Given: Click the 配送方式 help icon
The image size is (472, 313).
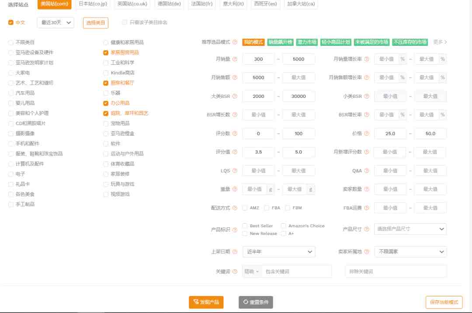Looking at the screenshot, I should 235,208.
